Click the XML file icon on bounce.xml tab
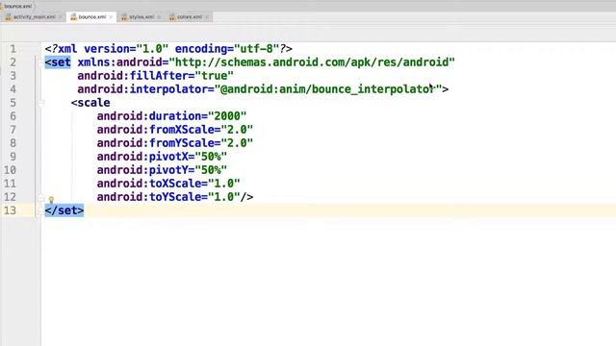 tap(73, 17)
